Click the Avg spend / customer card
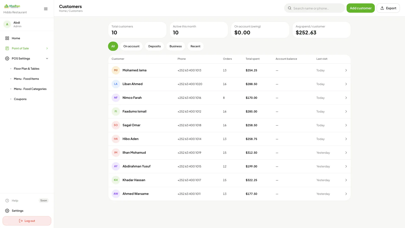Viewport: 405px width, 228px height. pyautogui.click(x=321, y=30)
